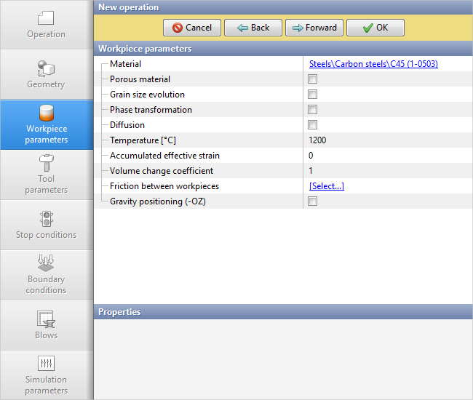Click the Cancel button
This screenshot has width=473, height=400.
(x=192, y=28)
